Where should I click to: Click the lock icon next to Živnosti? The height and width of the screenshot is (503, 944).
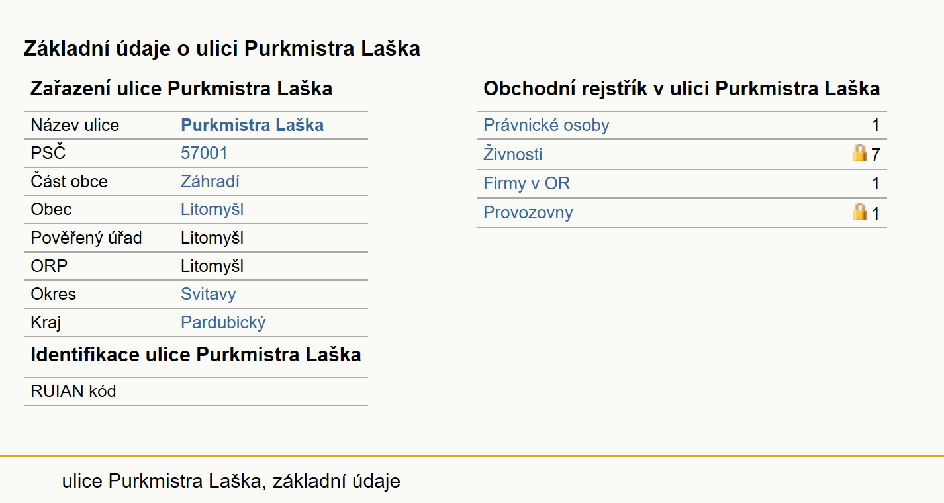pyautogui.click(x=860, y=154)
